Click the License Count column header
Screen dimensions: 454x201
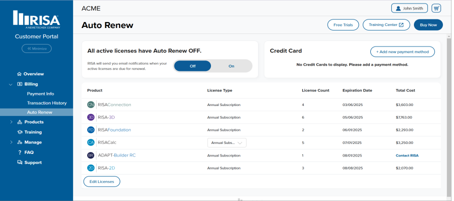tap(316, 90)
